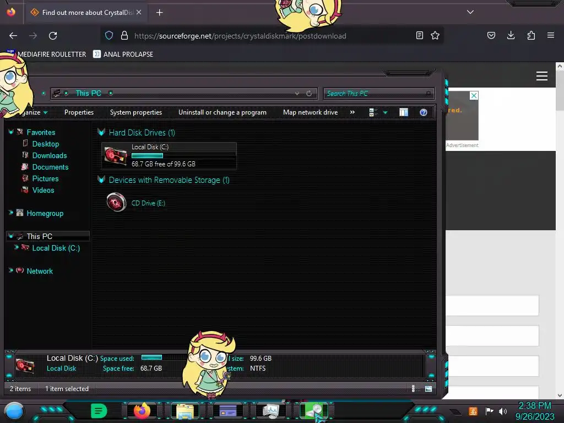Toggle the preview pane
Image resolution: width=564 pixels, height=423 pixels.
coord(404,112)
